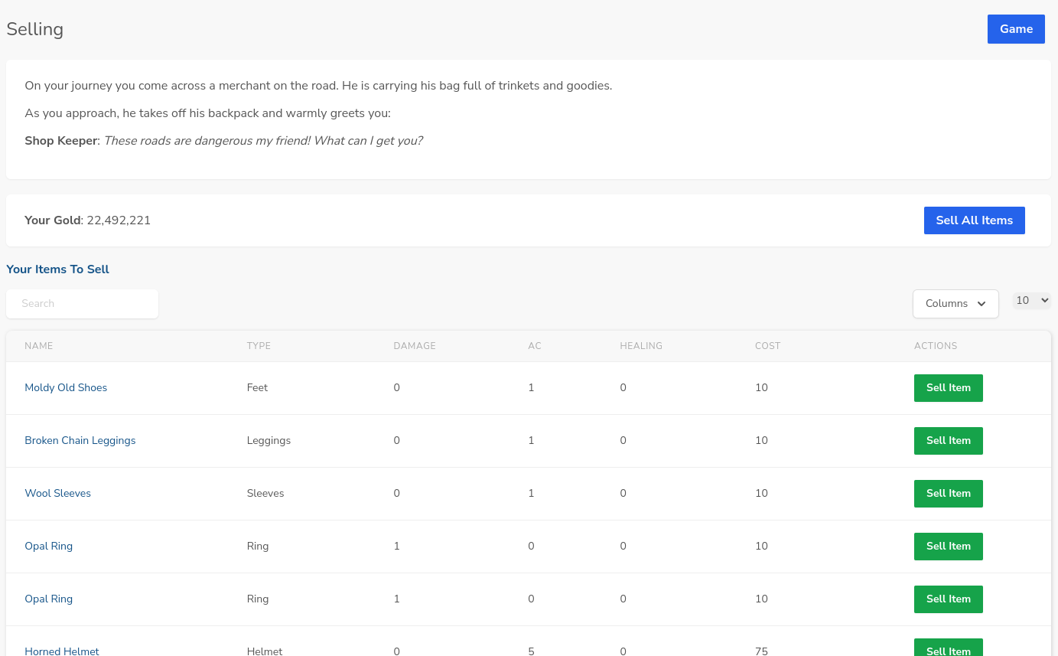
Task: Sort table by HEALING column header
Action: click(x=641, y=346)
